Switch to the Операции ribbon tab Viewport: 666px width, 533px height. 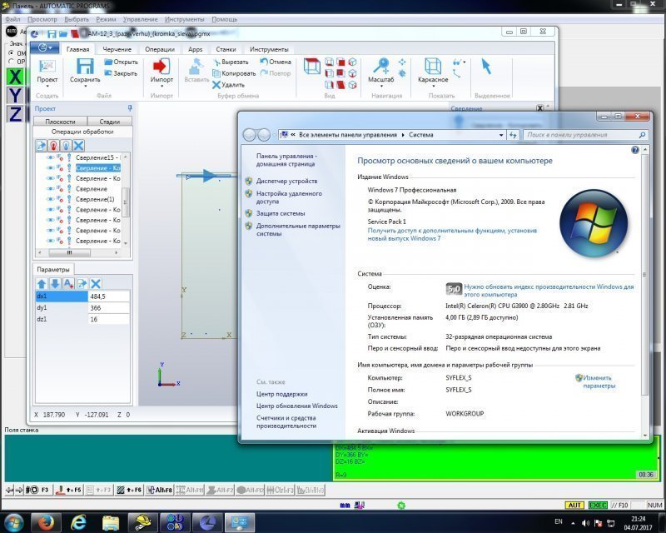pos(160,49)
